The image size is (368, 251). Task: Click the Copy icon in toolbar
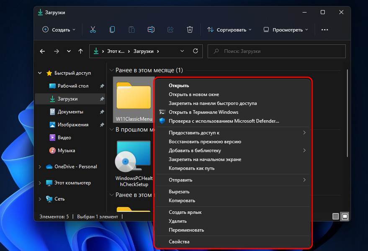(112, 30)
